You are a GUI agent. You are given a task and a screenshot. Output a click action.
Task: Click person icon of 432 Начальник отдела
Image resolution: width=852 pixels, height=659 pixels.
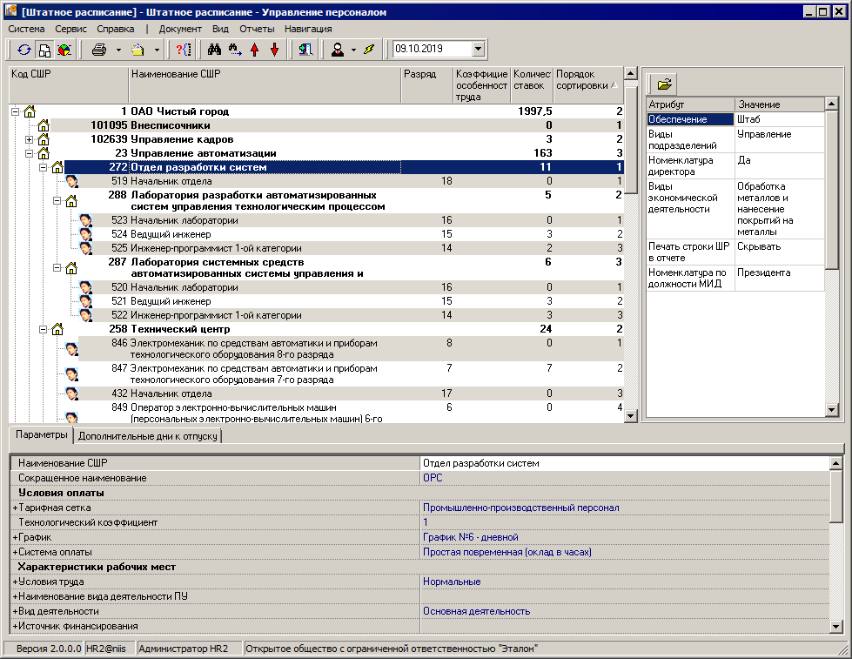click(71, 393)
